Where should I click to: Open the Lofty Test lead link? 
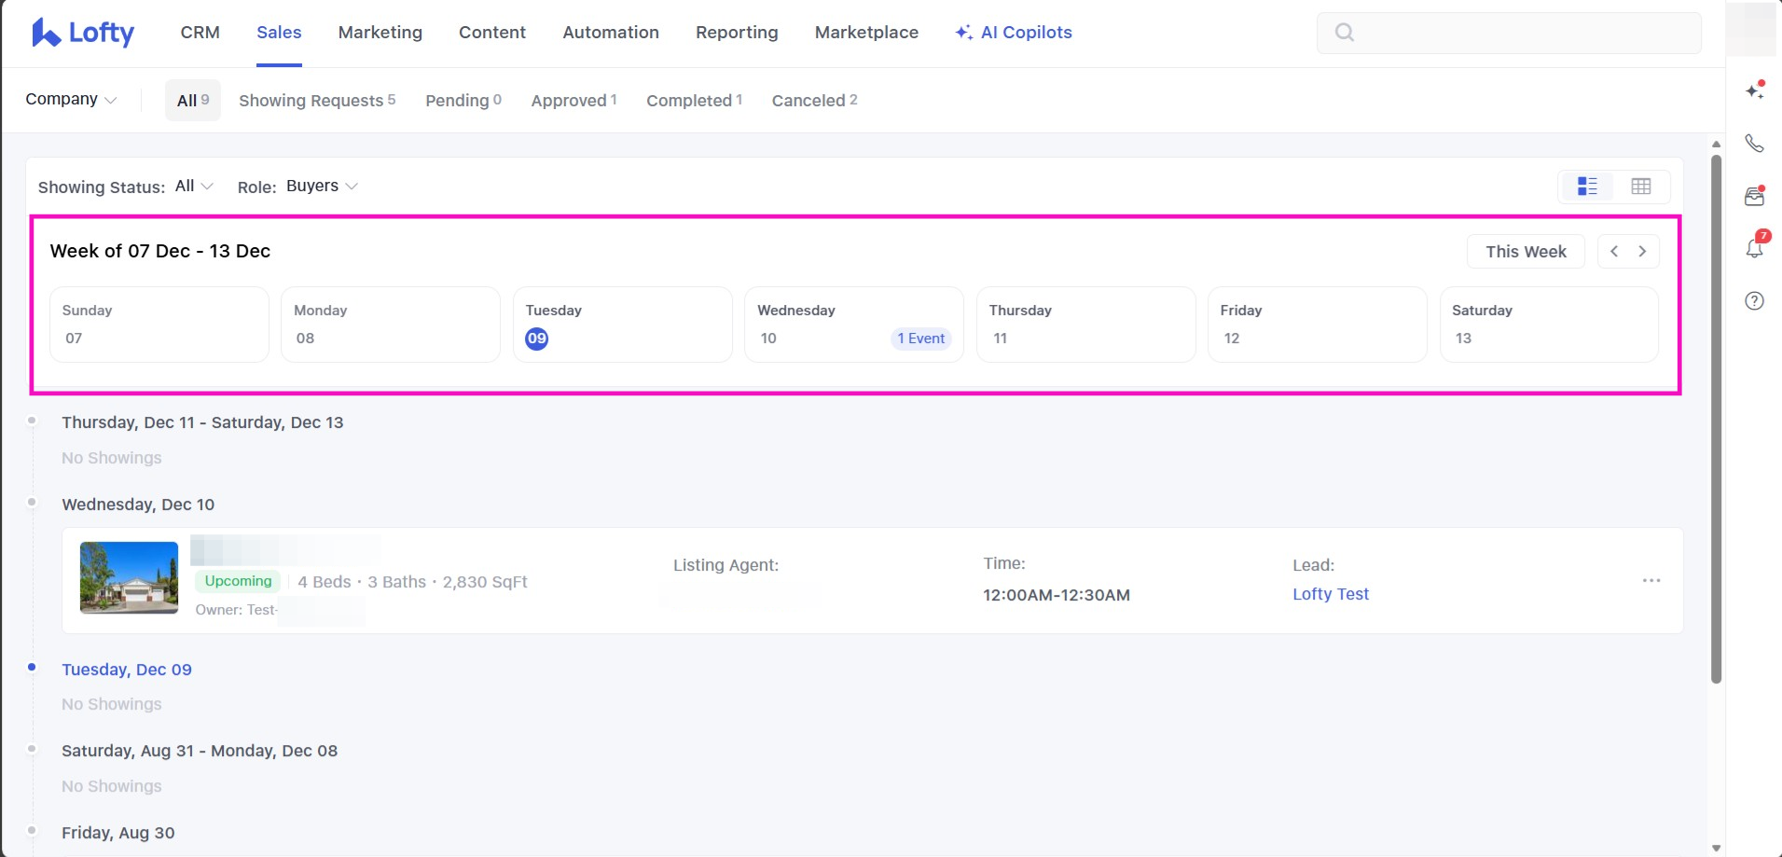coord(1330,594)
